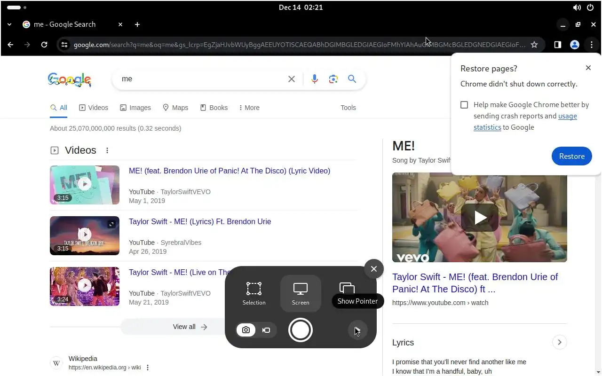Screen dimensions: 602x376
Task: Check the crash reports checkbox
Action: coord(464,105)
